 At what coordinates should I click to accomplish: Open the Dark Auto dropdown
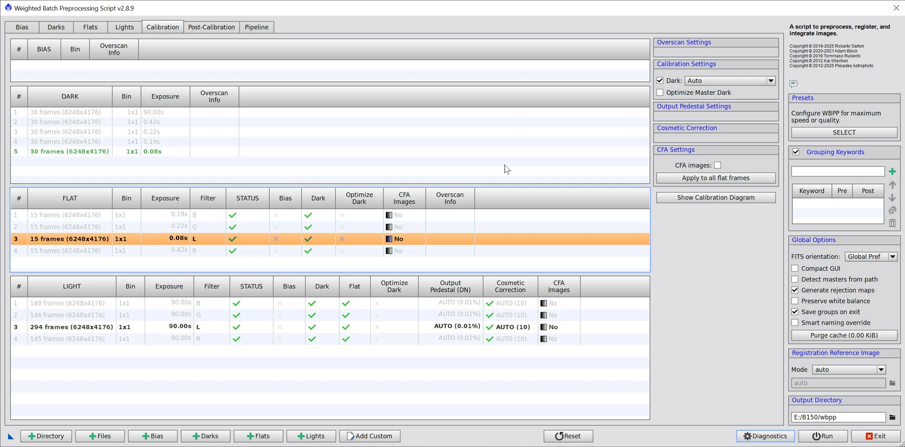(771, 81)
